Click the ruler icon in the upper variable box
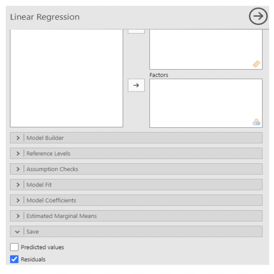The image size is (274, 274). tap(256, 64)
